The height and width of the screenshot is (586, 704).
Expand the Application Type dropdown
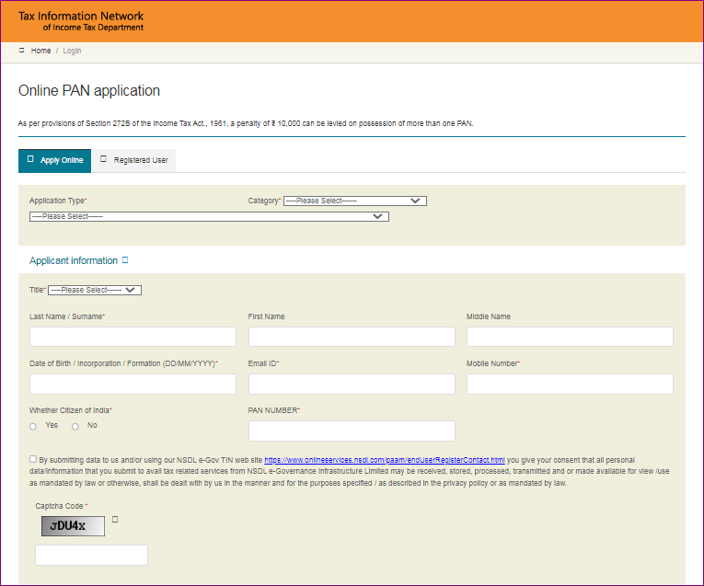[209, 217]
